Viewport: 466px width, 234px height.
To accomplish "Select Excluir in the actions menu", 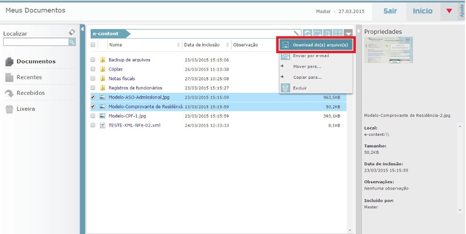I will pyautogui.click(x=300, y=88).
